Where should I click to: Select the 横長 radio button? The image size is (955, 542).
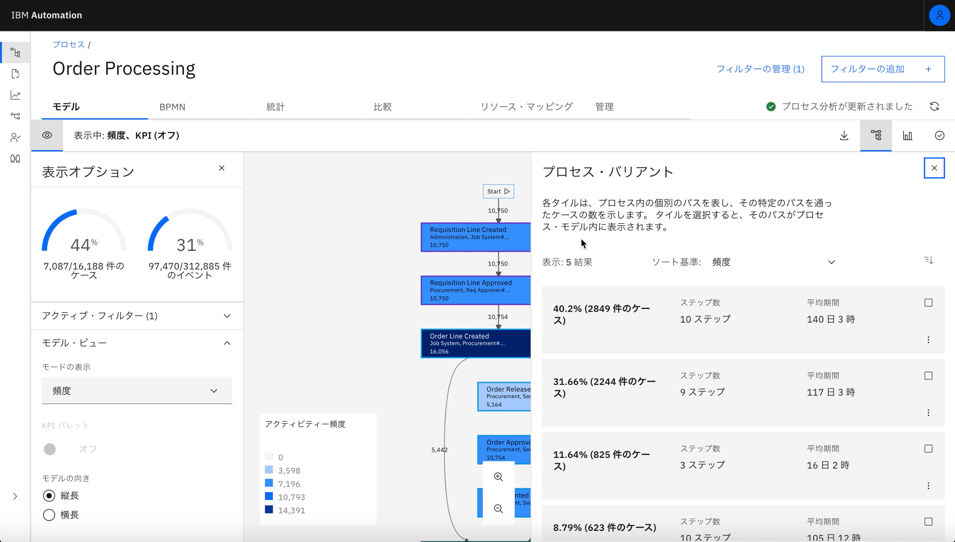pos(49,515)
